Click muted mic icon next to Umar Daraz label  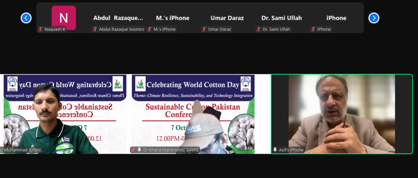tap(204, 29)
